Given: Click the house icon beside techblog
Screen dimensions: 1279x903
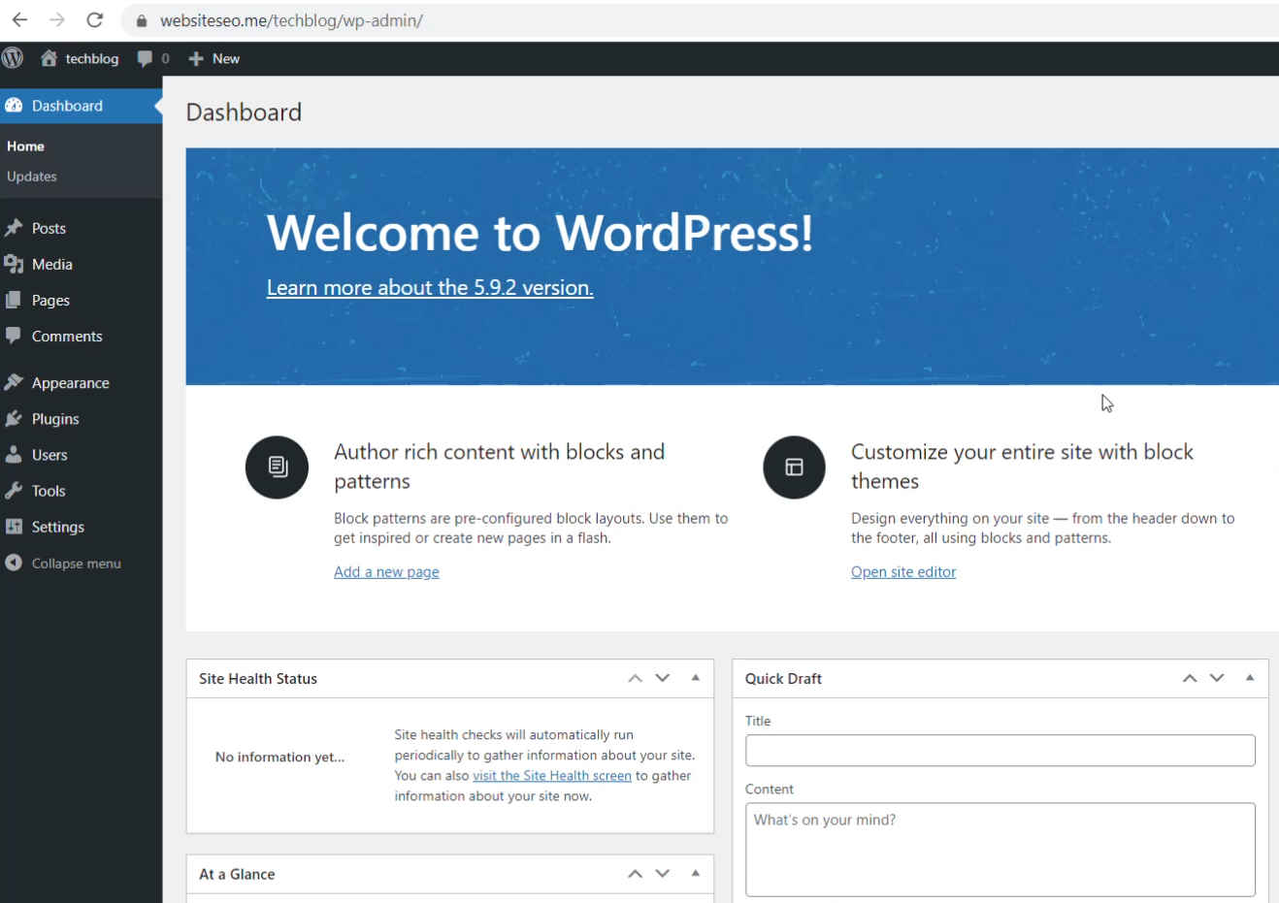Looking at the screenshot, I should coord(49,58).
